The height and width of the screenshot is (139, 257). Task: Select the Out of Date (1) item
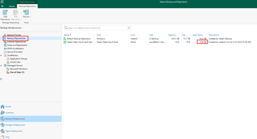pyautogui.click(x=17, y=72)
